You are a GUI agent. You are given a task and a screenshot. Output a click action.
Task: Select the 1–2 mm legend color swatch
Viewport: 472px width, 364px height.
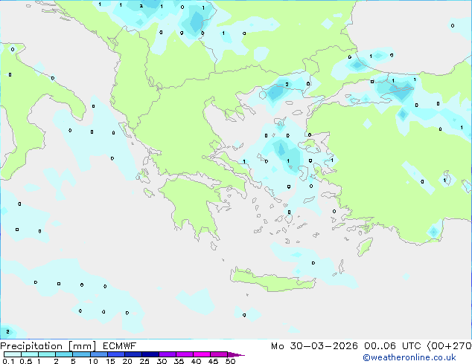click(47, 354)
